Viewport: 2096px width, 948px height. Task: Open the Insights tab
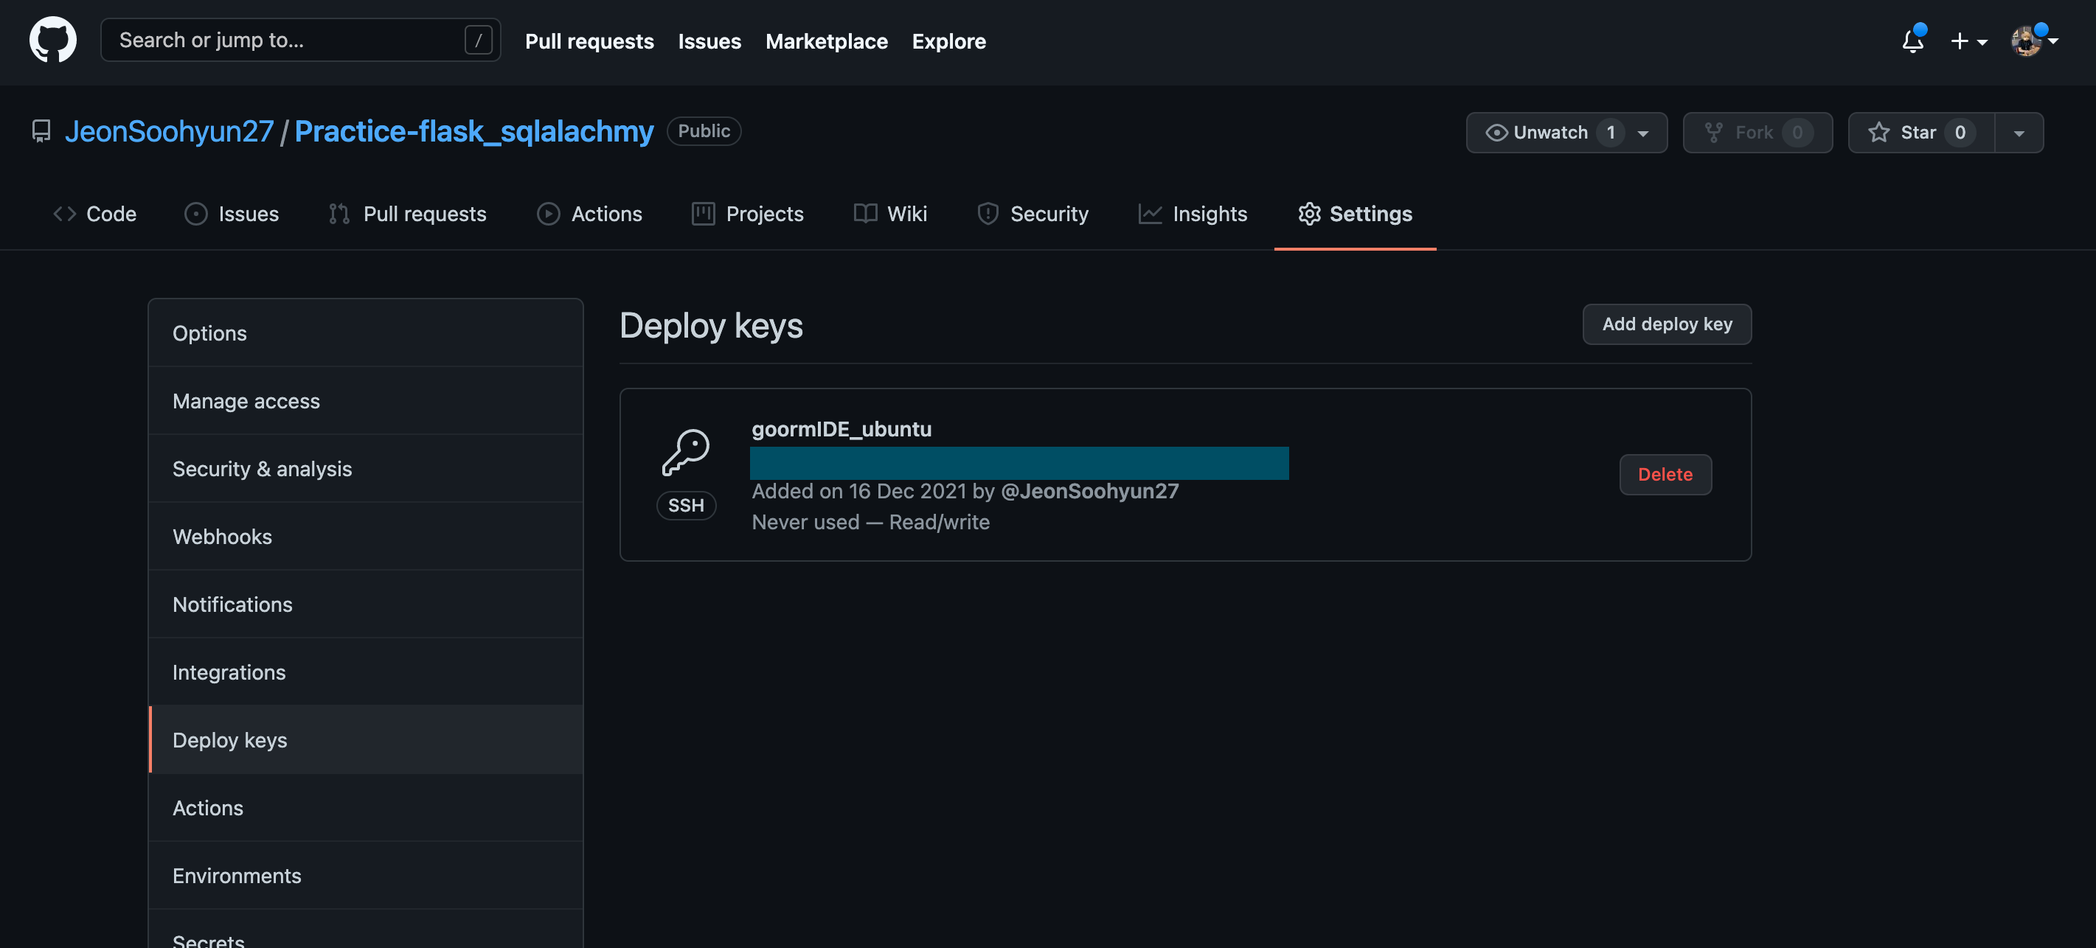[1193, 214]
